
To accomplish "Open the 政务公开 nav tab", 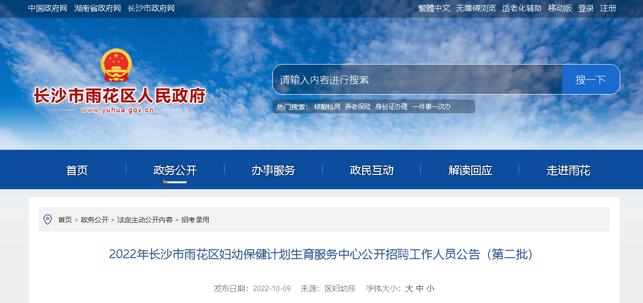I will [175, 170].
